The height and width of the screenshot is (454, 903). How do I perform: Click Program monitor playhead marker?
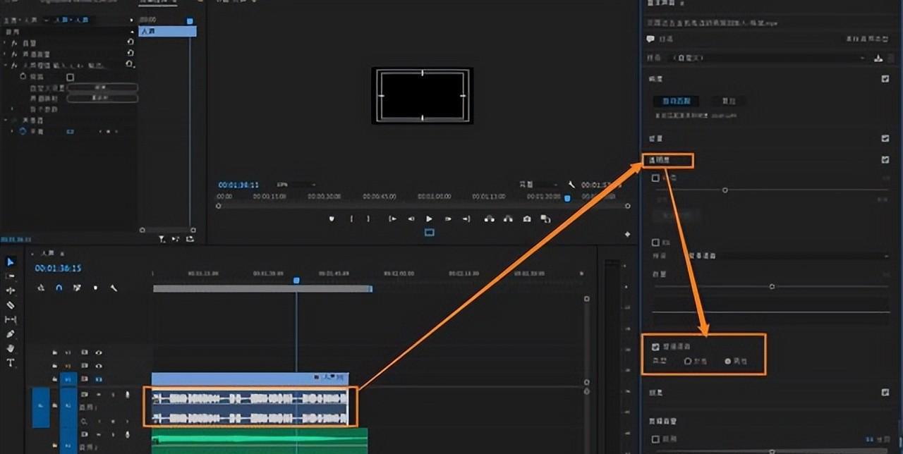(567, 199)
